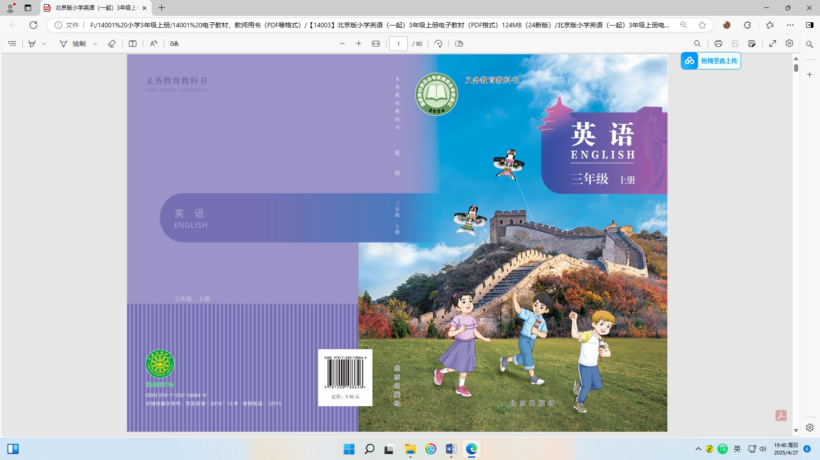Toggle the page view layout button

coord(459,44)
